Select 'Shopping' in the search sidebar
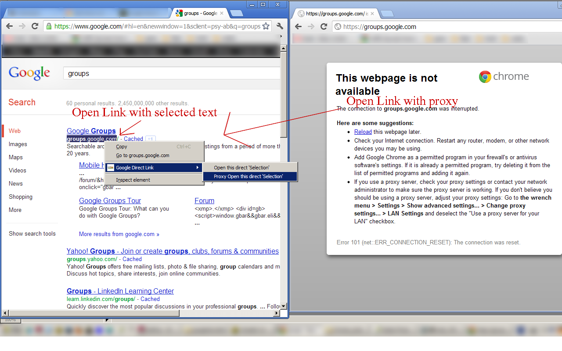This screenshot has width=562, height=351. tap(22, 197)
